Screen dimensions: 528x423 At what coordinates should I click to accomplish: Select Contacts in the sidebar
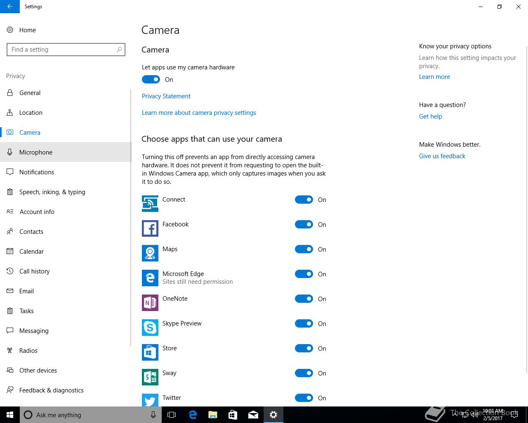(x=65, y=231)
